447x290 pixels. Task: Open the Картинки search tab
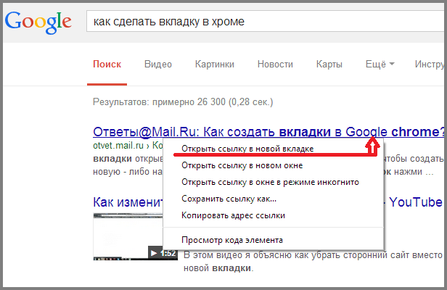point(214,64)
